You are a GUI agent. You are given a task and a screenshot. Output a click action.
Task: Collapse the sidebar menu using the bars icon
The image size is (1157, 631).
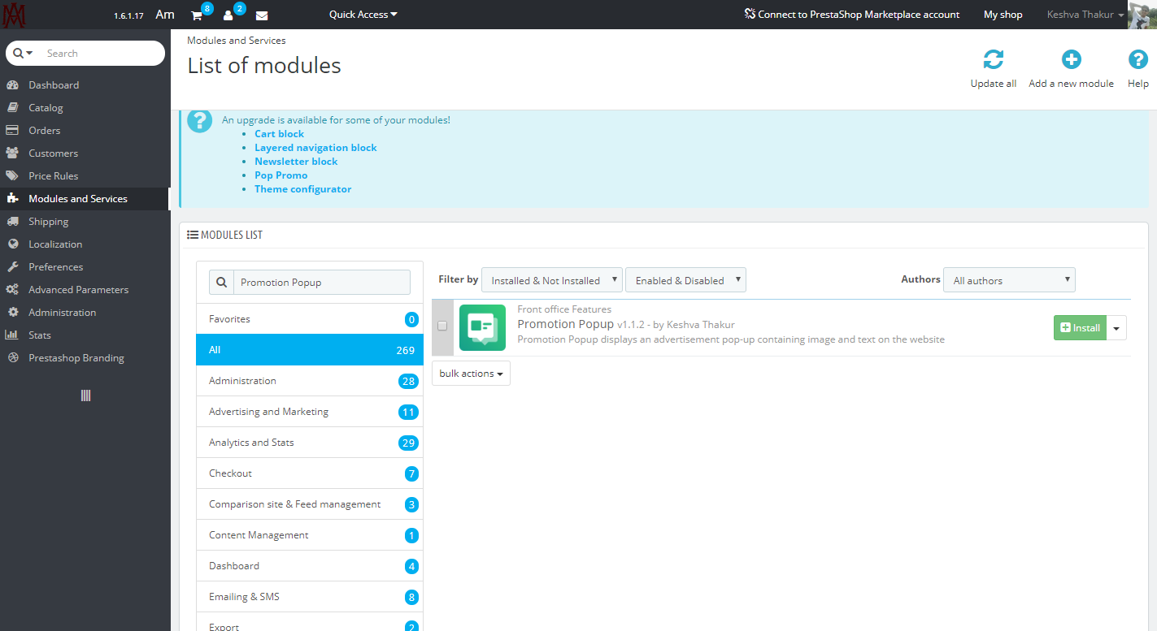coord(85,395)
